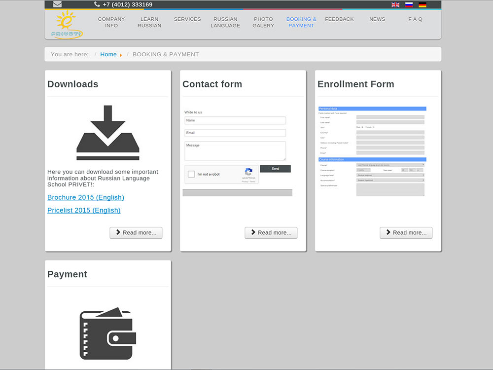Click the Send button in contact form
493x370 pixels.
276,169
